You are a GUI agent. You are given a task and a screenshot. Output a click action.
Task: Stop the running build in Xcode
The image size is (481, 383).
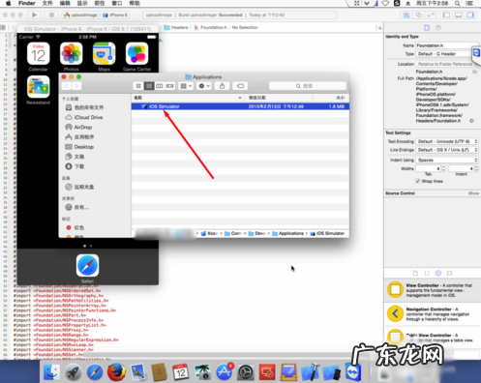point(51,15)
